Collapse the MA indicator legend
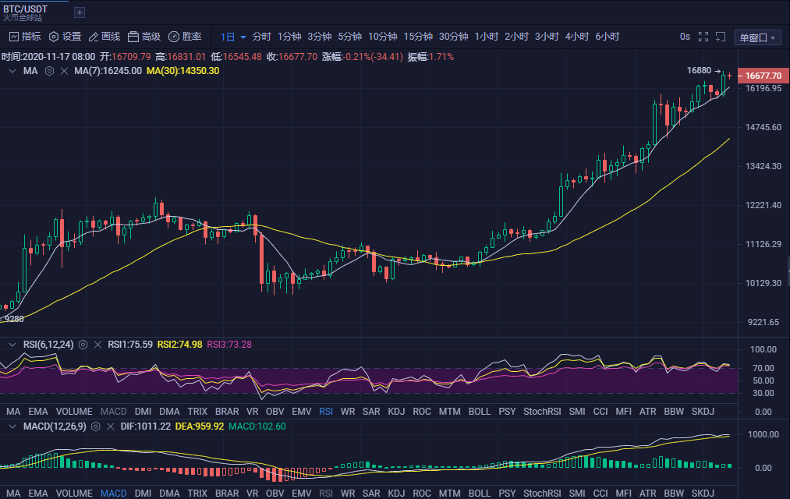 coord(12,71)
